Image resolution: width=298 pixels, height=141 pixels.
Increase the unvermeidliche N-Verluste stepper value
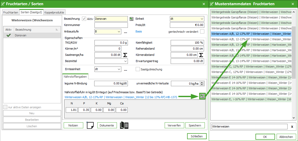(x=202, y=82)
